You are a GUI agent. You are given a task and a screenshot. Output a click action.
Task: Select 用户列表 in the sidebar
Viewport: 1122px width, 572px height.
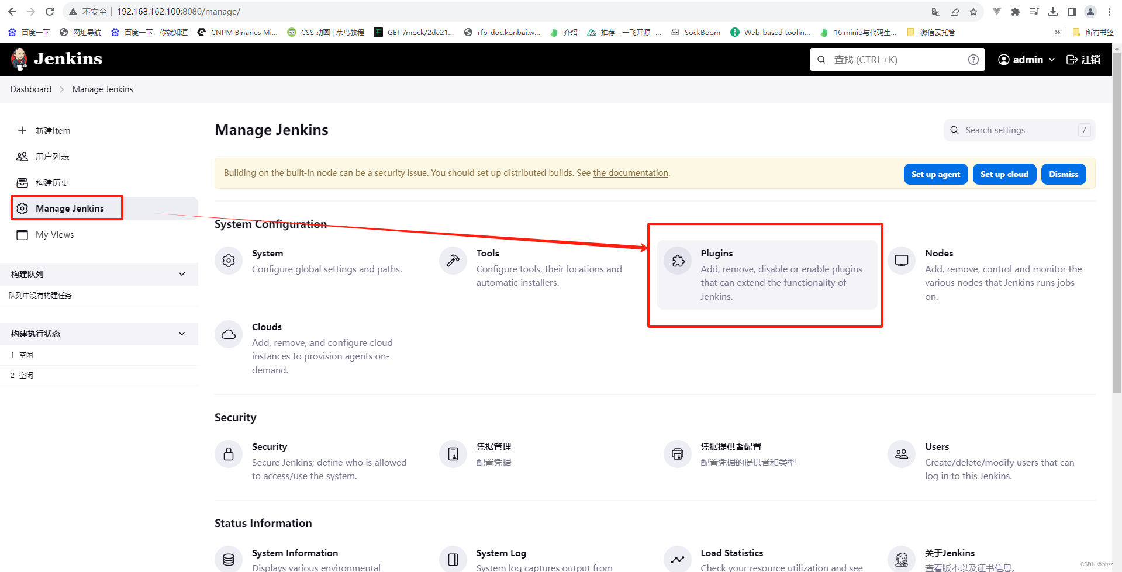click(x=104, y=157)
